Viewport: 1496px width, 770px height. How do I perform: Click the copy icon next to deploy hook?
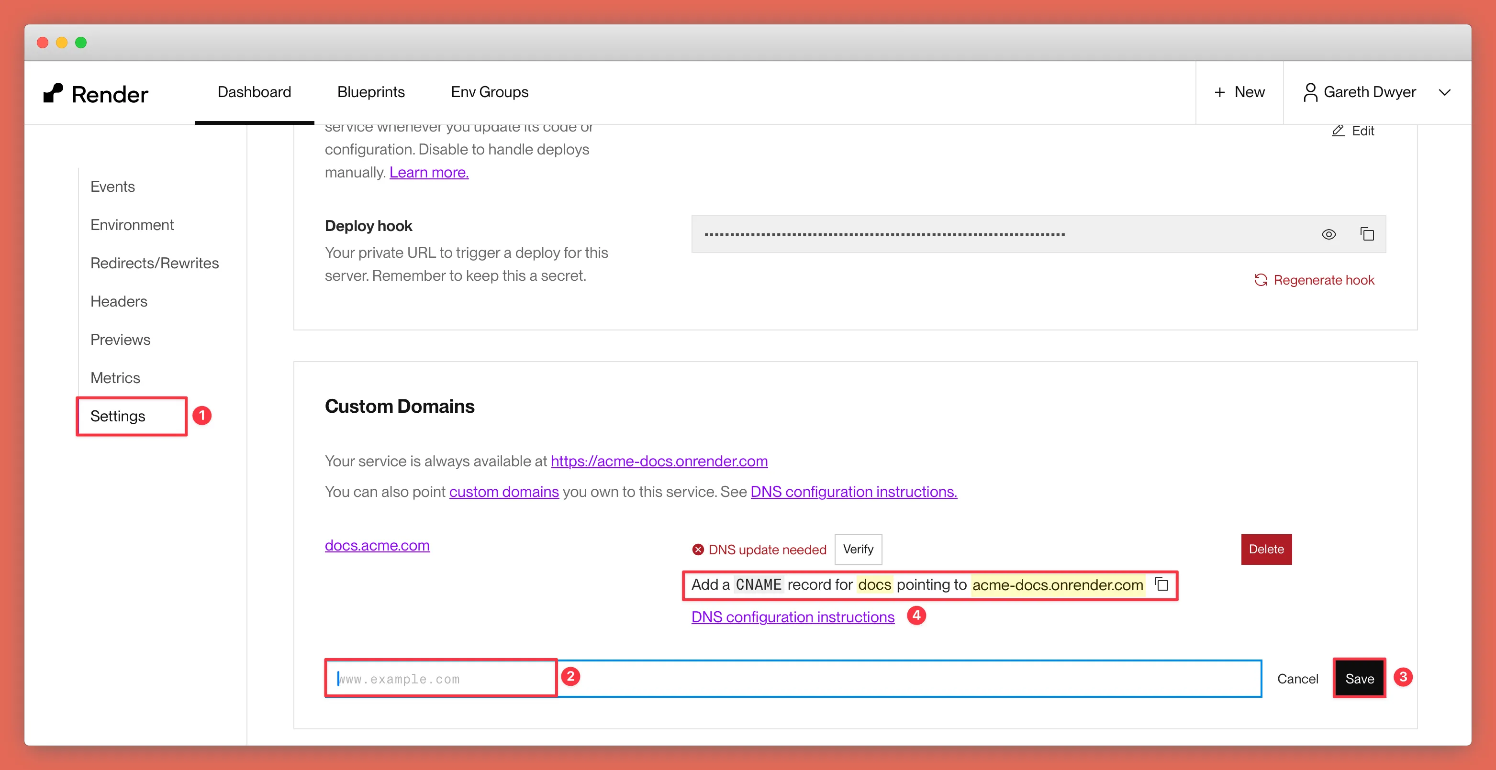coord(1367,234)
